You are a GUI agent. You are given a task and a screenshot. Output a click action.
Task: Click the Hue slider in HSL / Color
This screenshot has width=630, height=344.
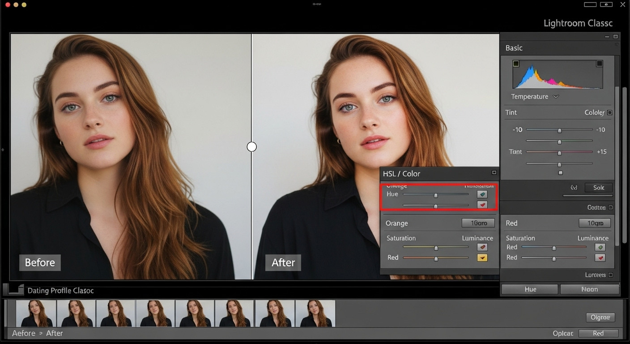coord(436,194)
